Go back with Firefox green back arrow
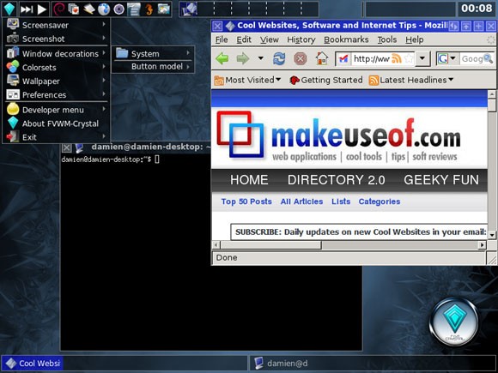This screenshot has width=498, height=373. [x=222, y=58]
